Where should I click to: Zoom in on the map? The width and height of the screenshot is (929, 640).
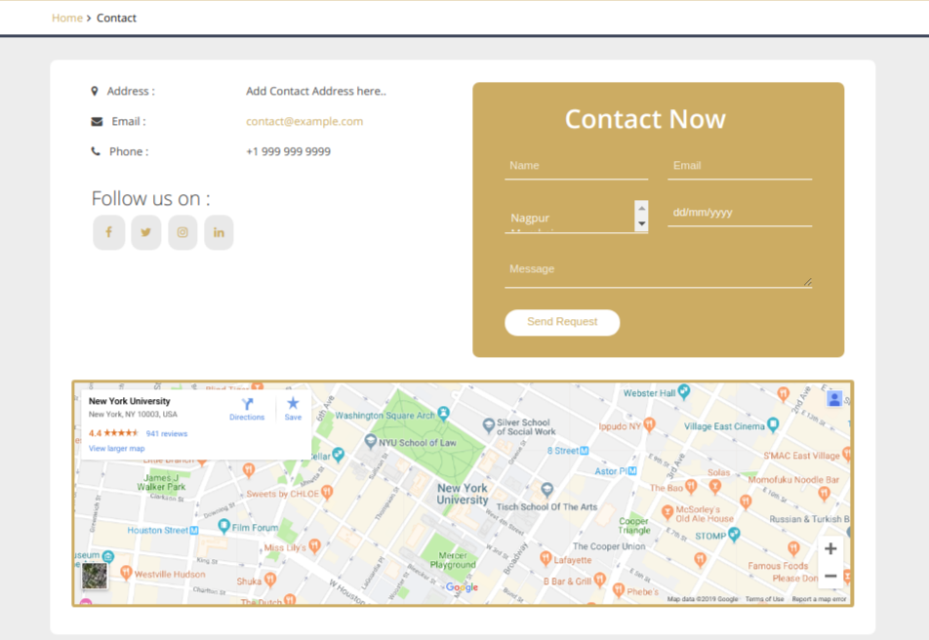(x=830, y=548)
